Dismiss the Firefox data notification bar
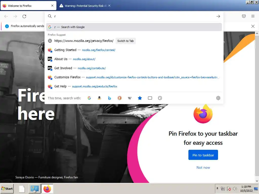 click(x=253, y=26)
